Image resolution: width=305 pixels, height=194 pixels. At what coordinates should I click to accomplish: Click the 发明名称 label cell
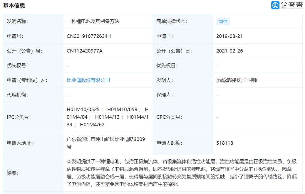click(x=33, y=21)
